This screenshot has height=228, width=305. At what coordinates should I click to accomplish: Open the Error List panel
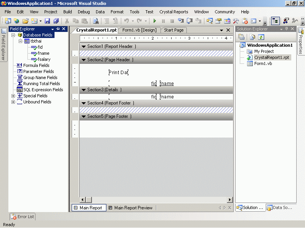22,217
